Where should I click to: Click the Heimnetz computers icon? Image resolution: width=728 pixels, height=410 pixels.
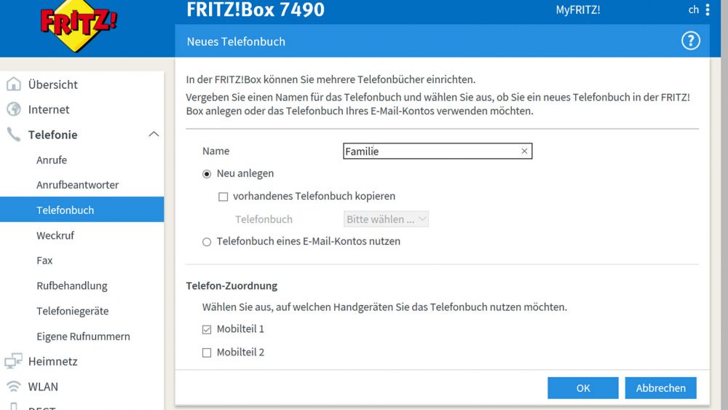tap(13, 361)
